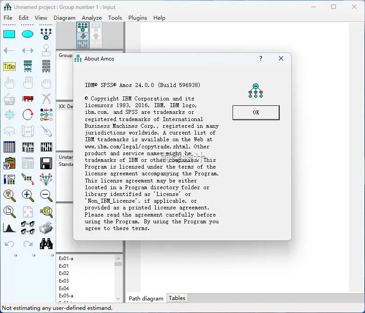Select the duplicate objects copier tool
This screenshot has height=313, width=365.
tap(9, 99)
